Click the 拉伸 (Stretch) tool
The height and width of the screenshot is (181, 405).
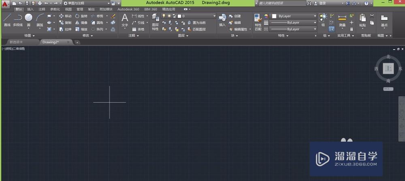click(65, 30)
